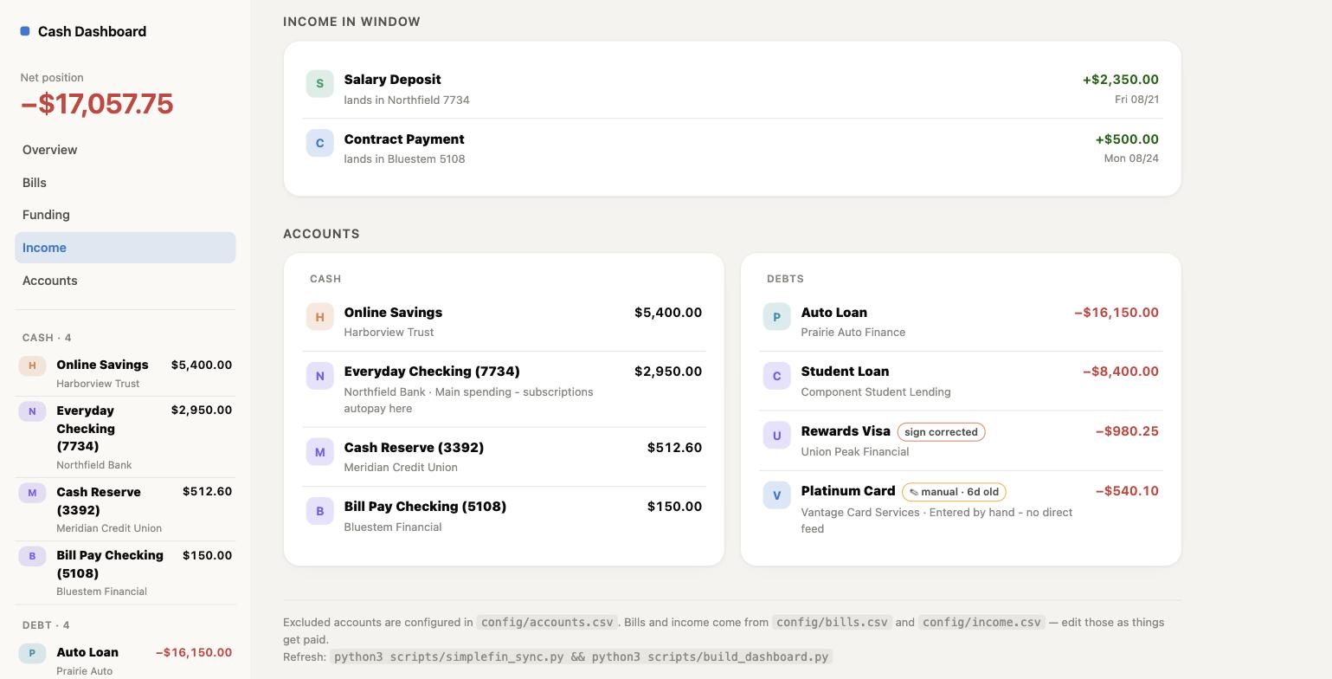Click Cash Reserve $512.60 in Accounts card
This screenshot has height=679, width=1332.
click(674, 448)
